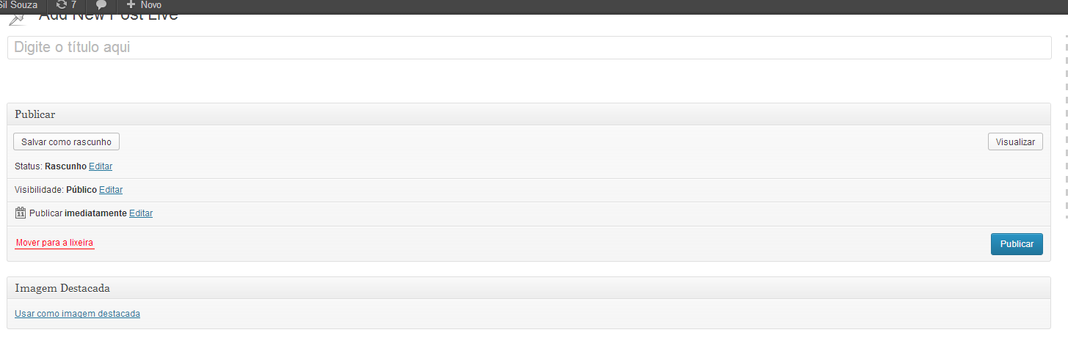The width and height of the screenshot is (1068, 338).
Task: Edit the Status Rascunho setting
Action: pos(101,166)
